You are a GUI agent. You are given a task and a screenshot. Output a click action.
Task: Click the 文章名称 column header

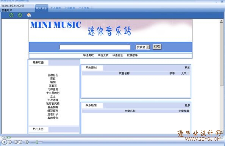[x=130, y=111]
